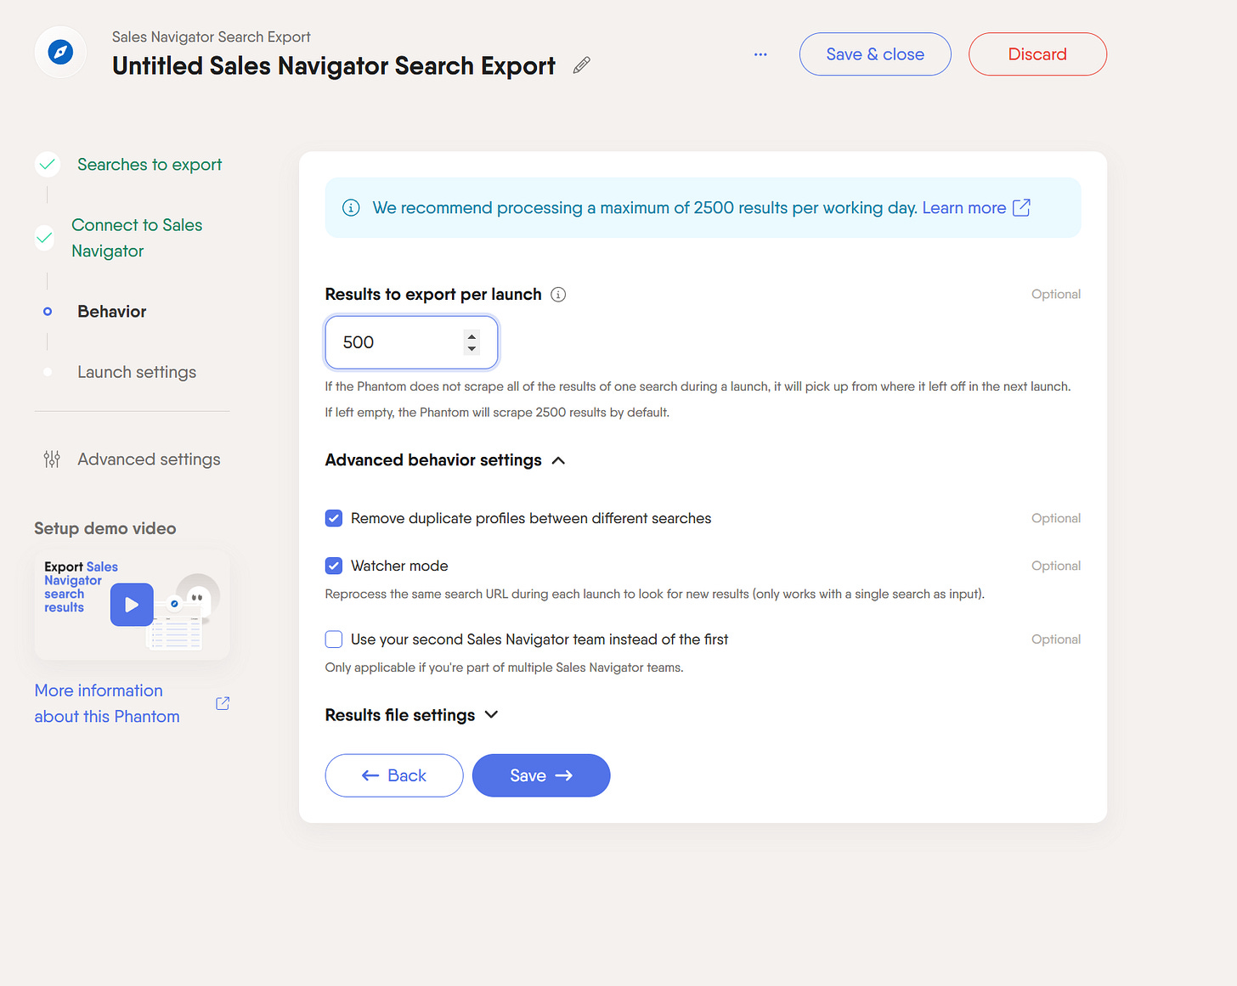Click the Results to export per launch label
Screen dimensions: 1237x986
[433, 295]
